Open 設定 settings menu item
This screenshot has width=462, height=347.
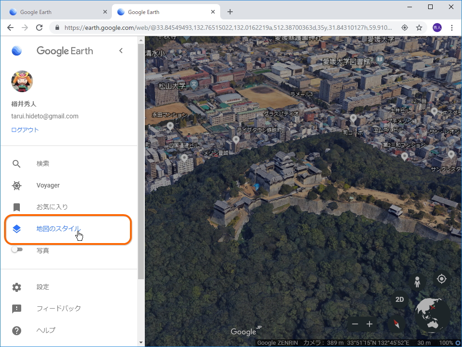[69, 287]
